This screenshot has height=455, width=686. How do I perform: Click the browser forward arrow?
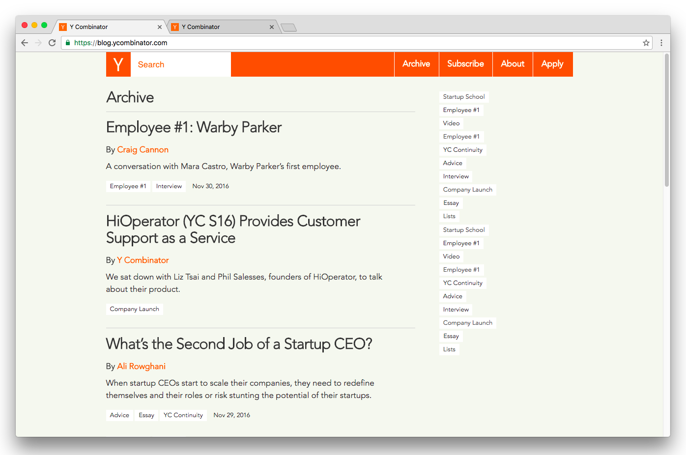[x=38, y=43]
